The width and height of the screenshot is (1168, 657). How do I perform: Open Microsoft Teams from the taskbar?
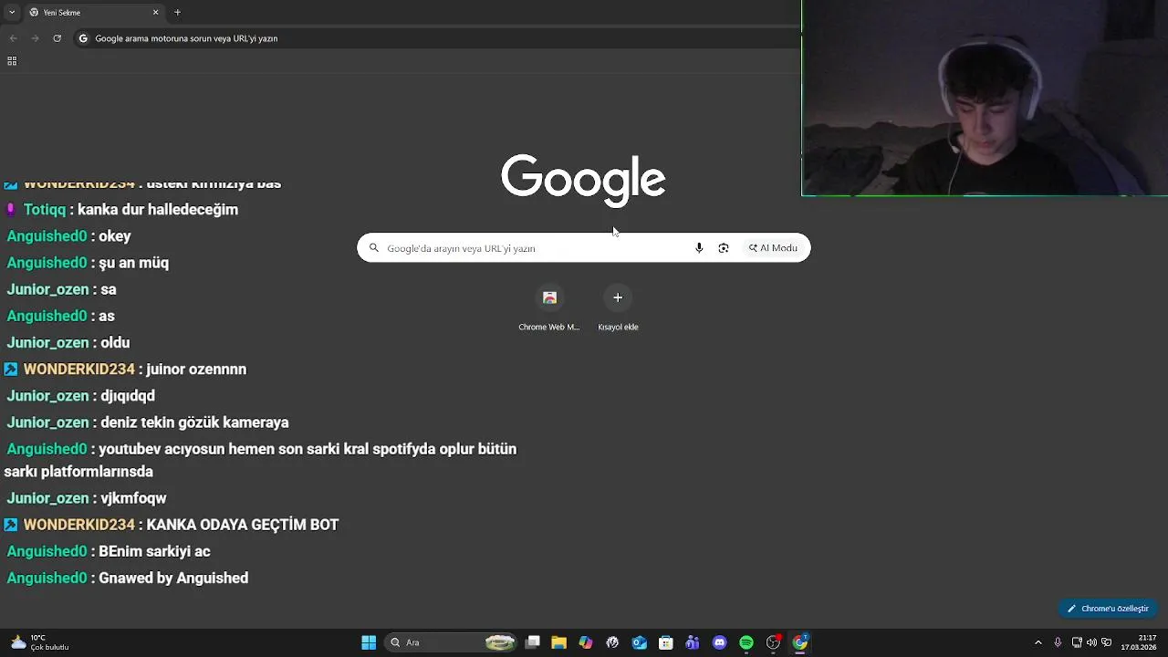tap(693, 642)
